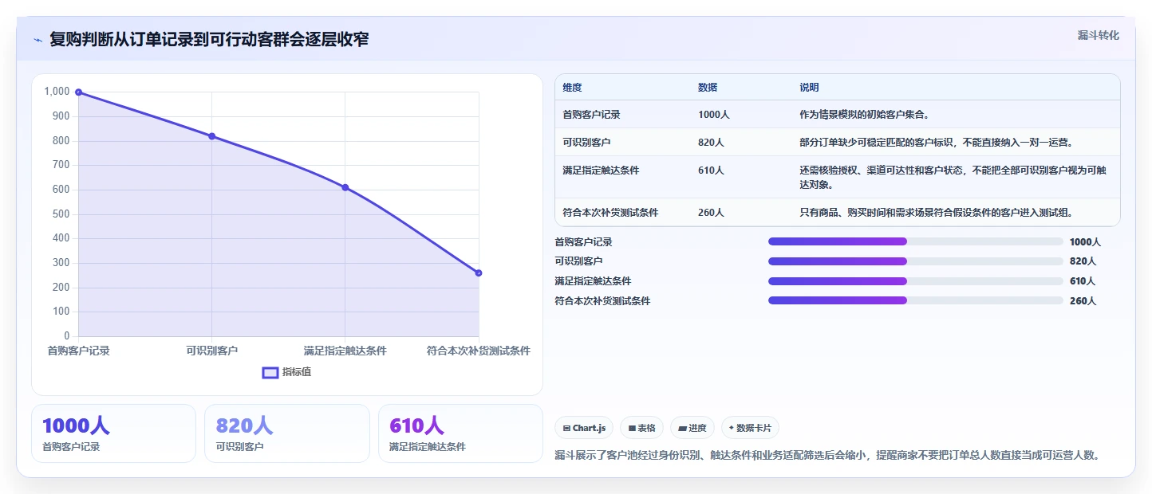This screenshot has width=1152, height=494.
Task: Click the 首购客户记录 progress bar
Action: 915,241
